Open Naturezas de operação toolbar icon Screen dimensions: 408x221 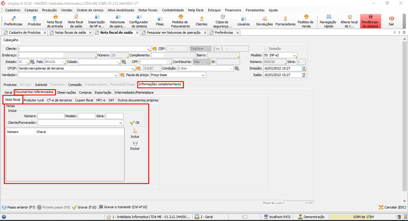(117, 21)
